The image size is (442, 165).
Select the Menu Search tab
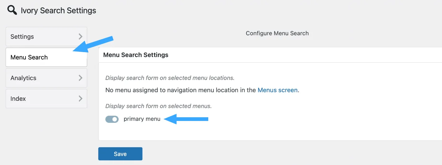tap(46, 57)
